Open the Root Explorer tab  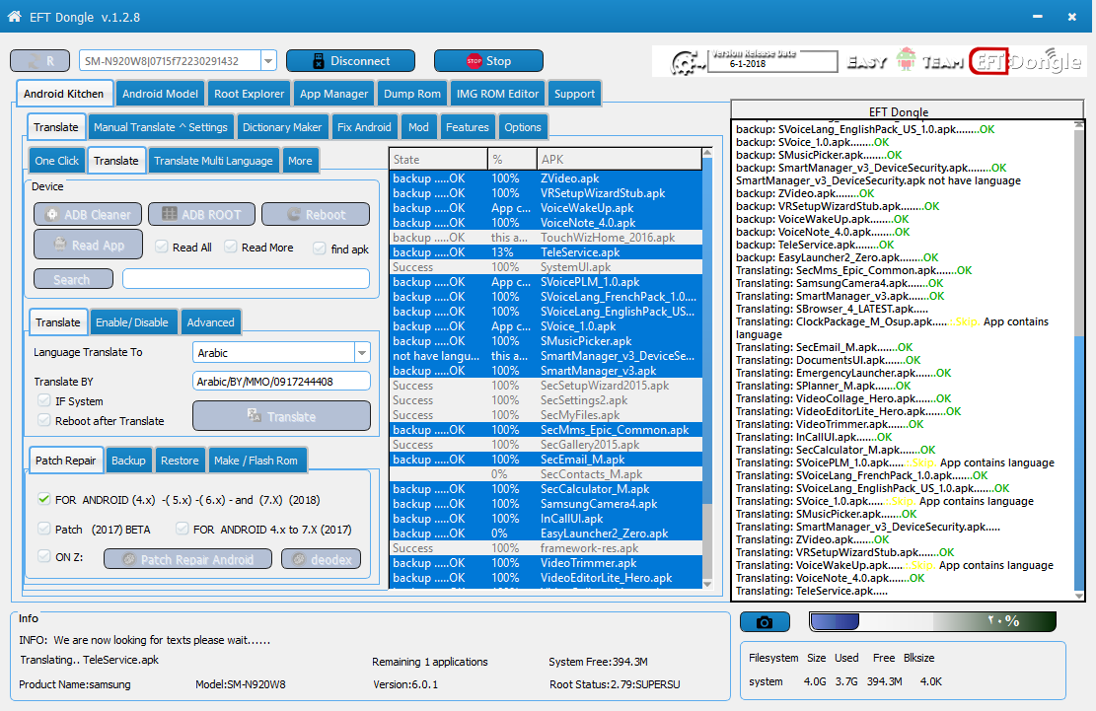[249, 94]
